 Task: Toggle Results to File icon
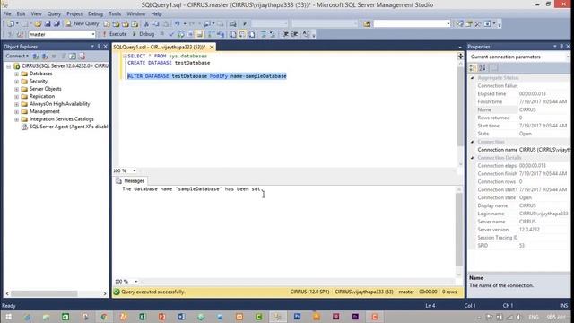(x=252, y=34)
